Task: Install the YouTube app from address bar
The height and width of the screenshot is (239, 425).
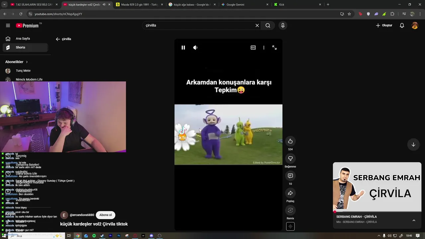Action: [x=342, y=14]
